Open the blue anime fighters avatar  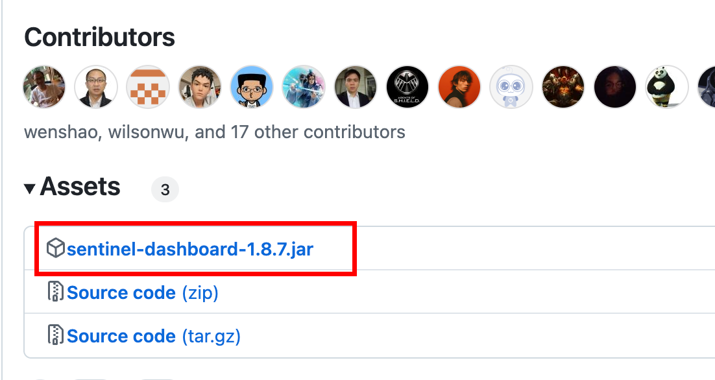point(304,87)
